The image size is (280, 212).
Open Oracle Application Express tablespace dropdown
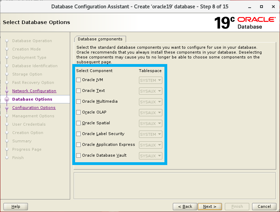click(x=150, y=145)
